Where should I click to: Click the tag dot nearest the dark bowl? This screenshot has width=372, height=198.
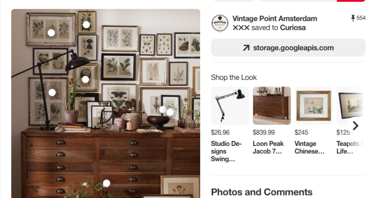[163, 109]
